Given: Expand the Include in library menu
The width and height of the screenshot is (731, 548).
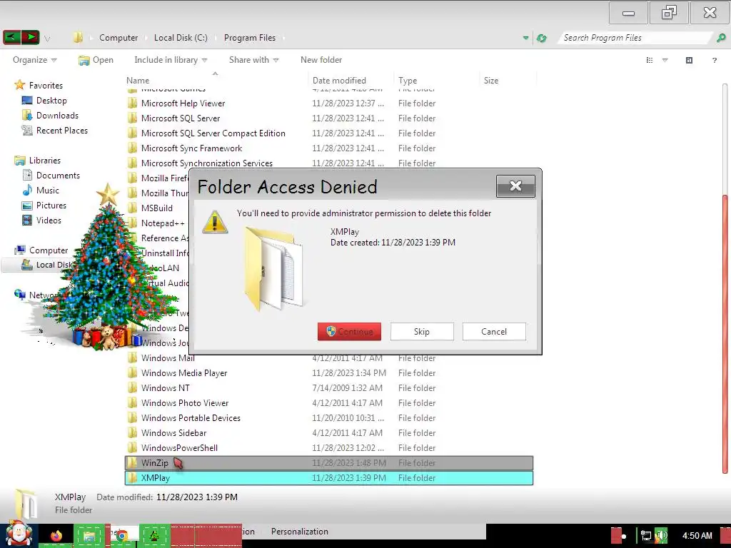Looking at the screenshot, I should [171, 60].
